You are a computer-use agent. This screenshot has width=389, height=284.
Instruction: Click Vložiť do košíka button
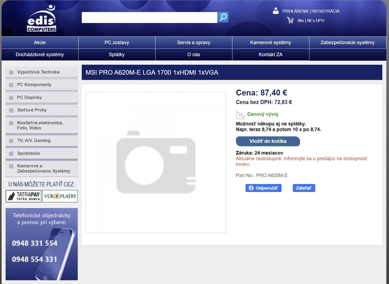268,141
